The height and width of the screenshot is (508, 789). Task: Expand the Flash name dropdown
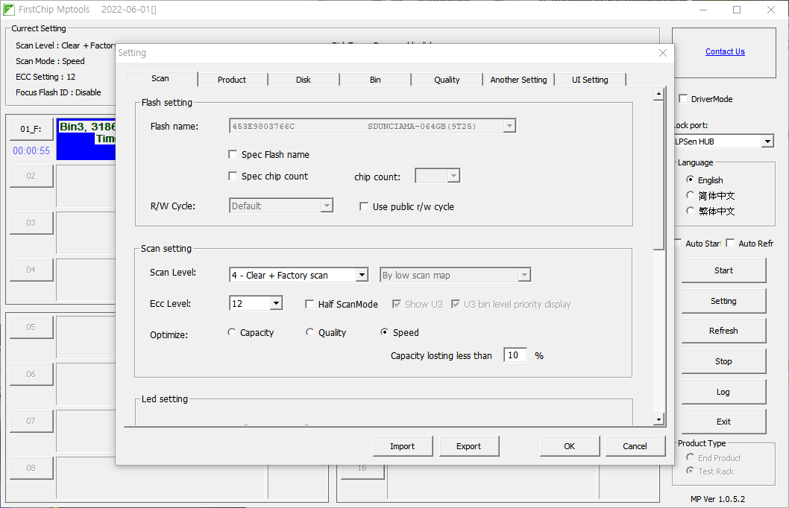coord(509,126)
